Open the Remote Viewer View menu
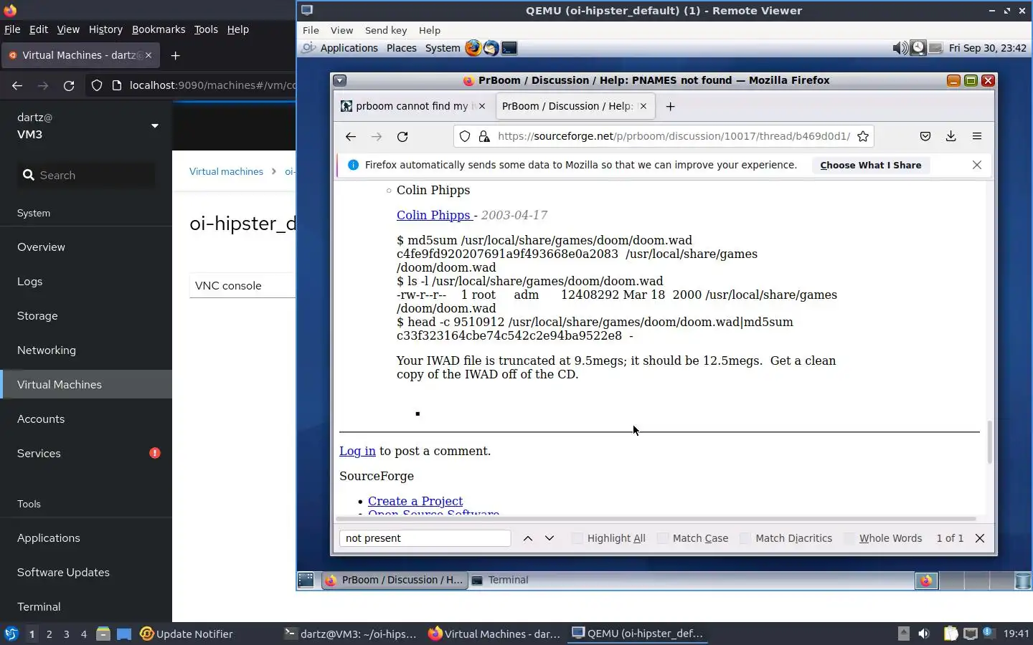Screen dimensions: 1033x645 tap(341, 30)
